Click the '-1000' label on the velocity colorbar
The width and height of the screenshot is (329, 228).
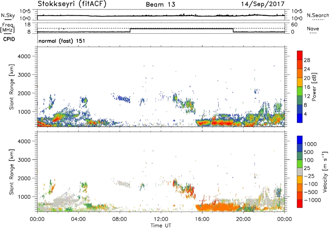pyautogui.click(x=312, y=200)
